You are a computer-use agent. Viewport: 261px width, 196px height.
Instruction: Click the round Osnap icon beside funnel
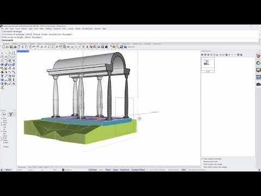[4, 114]
